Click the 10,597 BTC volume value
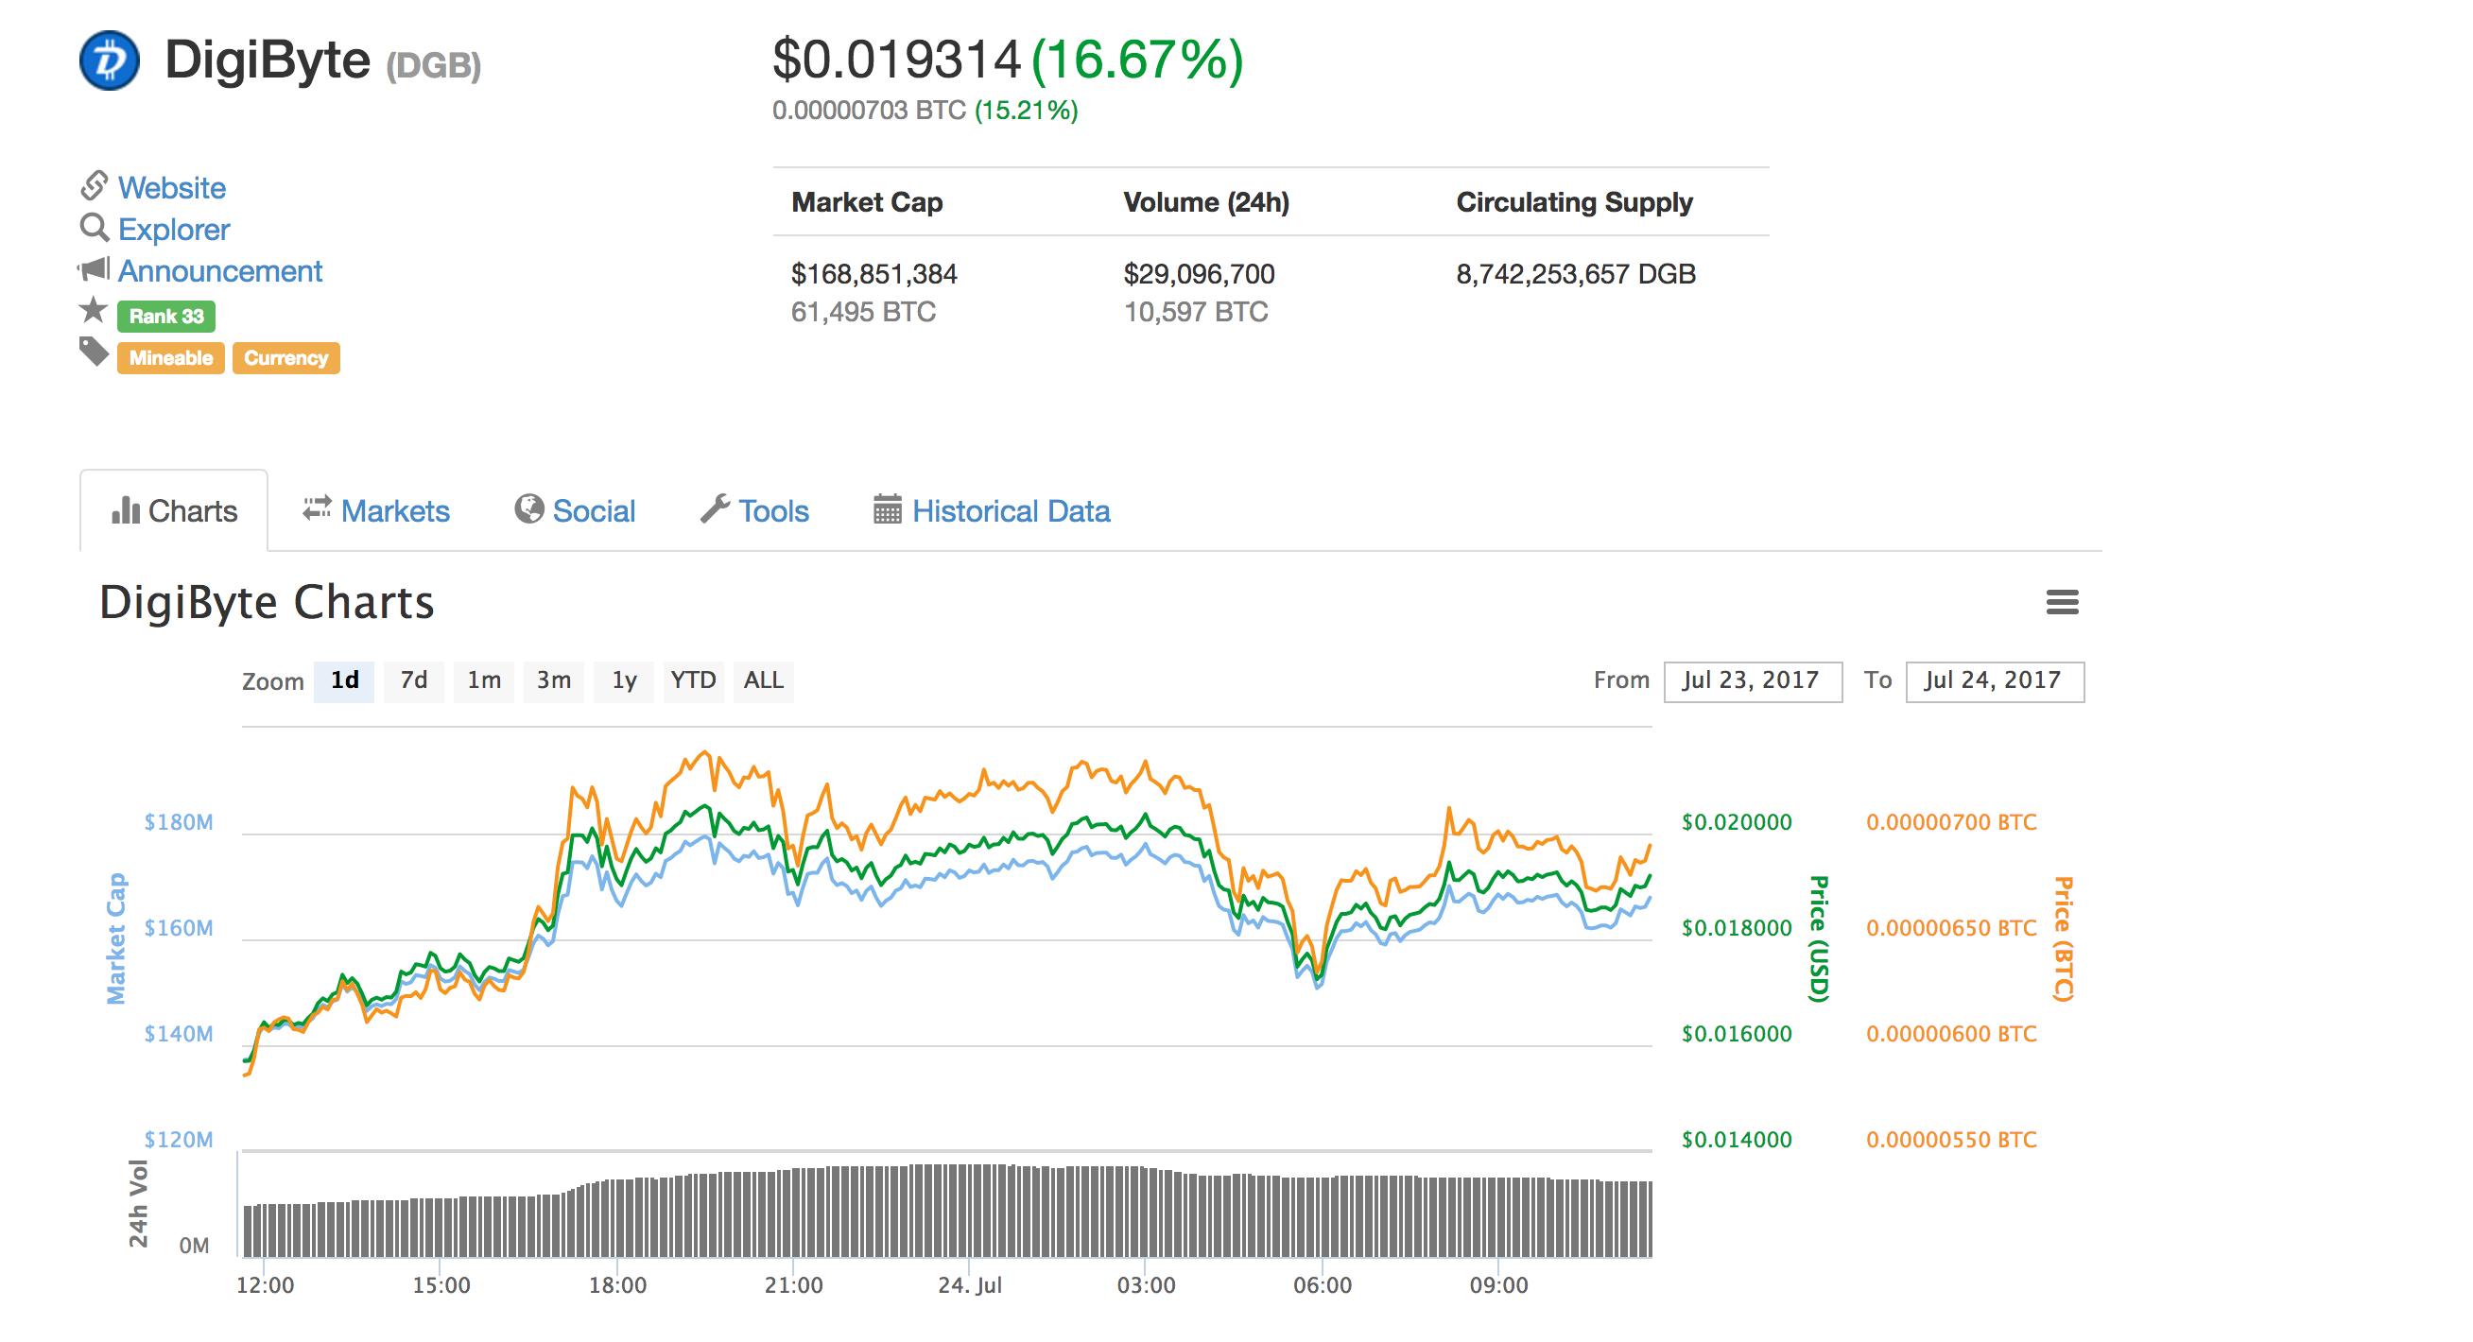The height and width of the screenshot is (1342, 2473). click(1196, 312)
